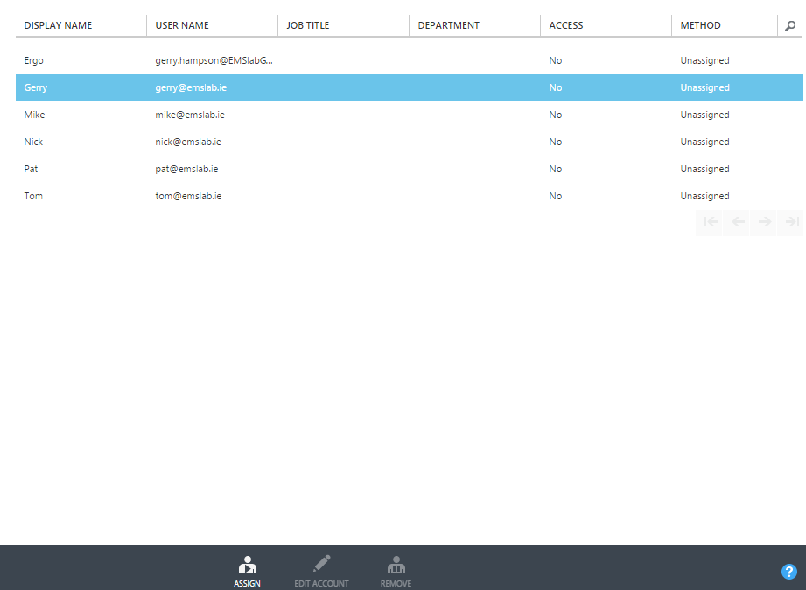Click the Assign user icon
The height and width of the screenshot is (590, 806).
(248, 569)
